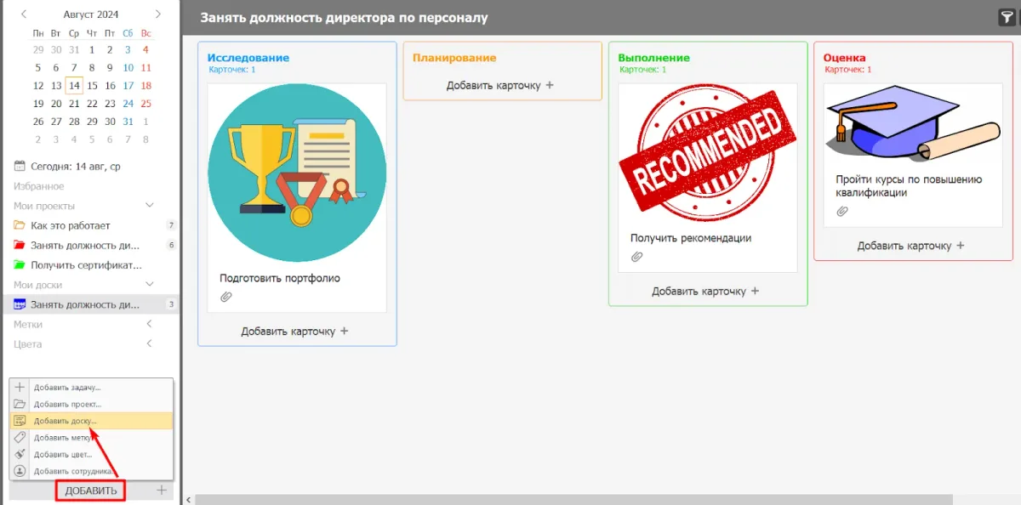The height and width of the screenshot is (505, 1021).
Task: Advance calendar to the next month
Action: pos(158,14)
